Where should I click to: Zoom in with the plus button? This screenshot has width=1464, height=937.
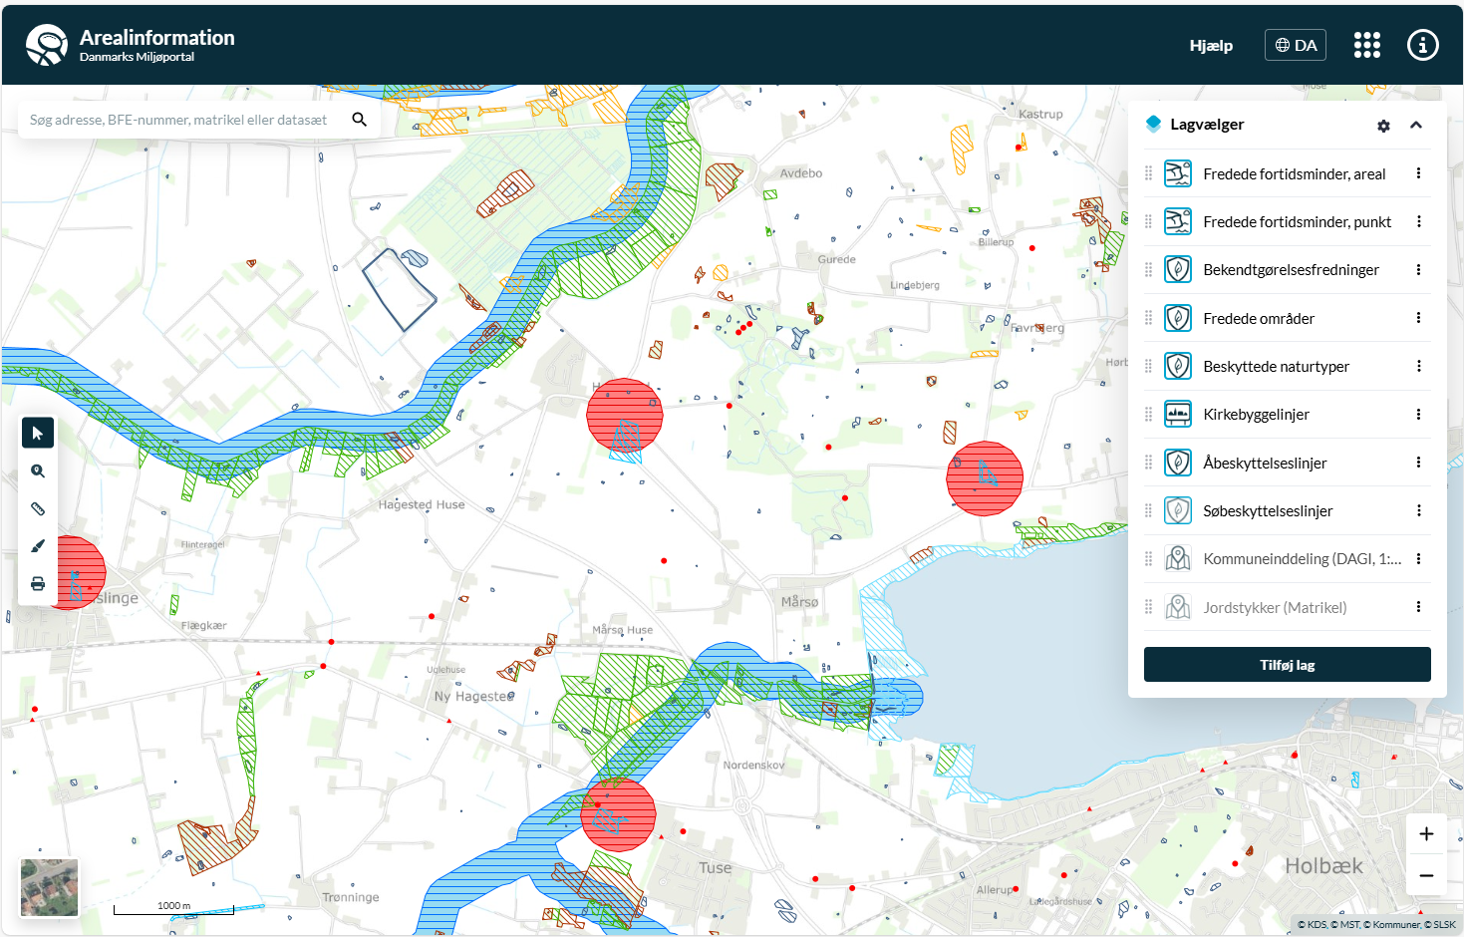pyautogui.click(x=1426, y=834)
